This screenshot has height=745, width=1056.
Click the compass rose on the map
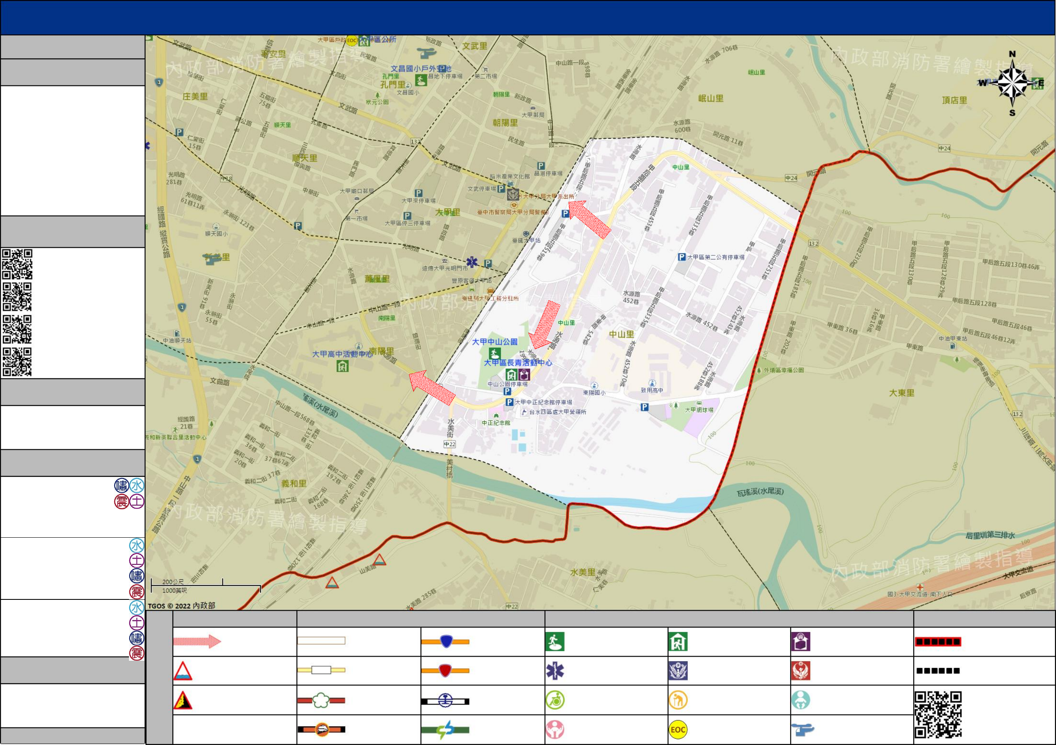(x=1012, y=83)
